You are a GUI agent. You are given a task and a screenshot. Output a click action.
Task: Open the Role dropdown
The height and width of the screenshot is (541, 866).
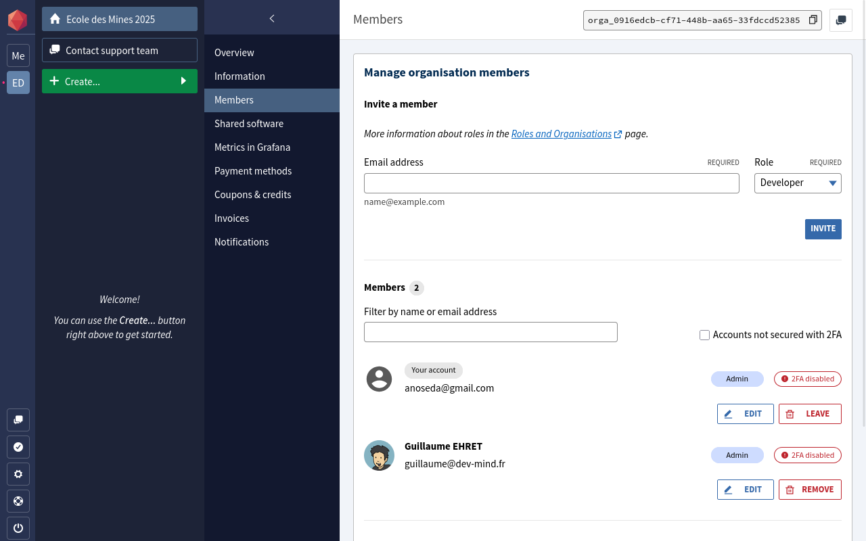[x=798, y=183]
